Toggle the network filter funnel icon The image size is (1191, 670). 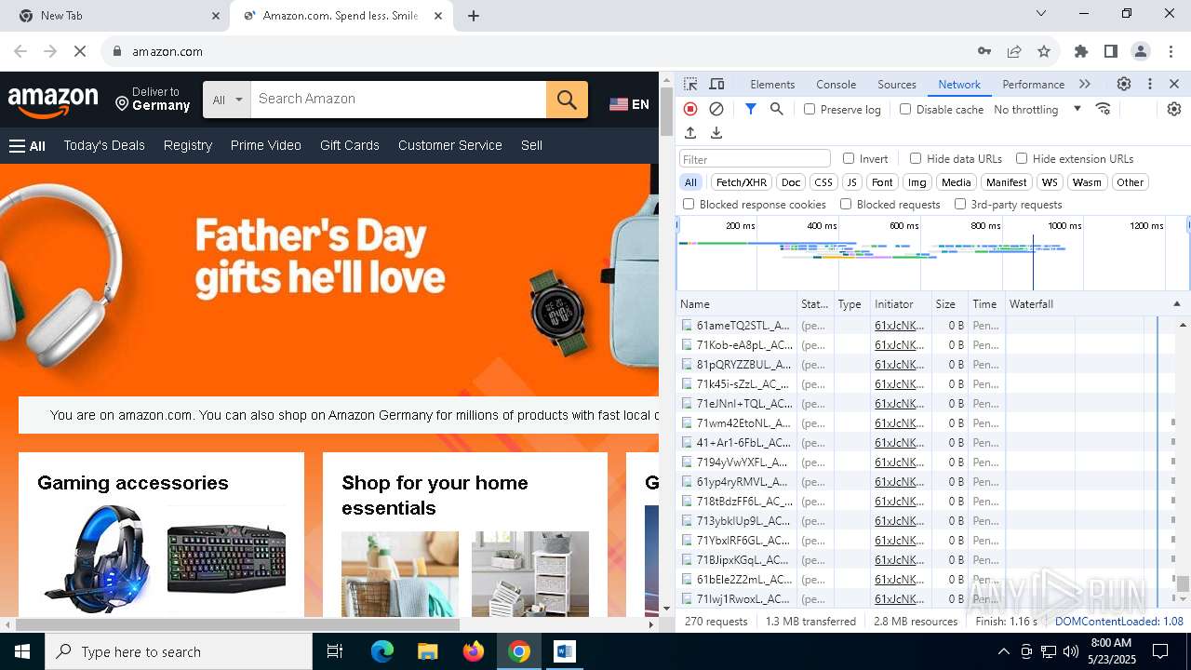pos(751,109)
